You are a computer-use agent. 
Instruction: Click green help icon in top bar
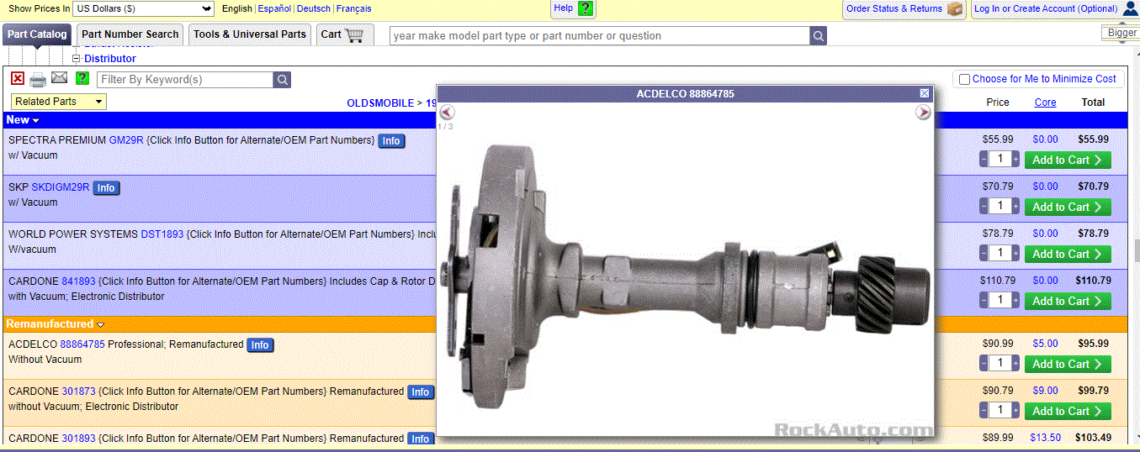(x=586, y=8)
